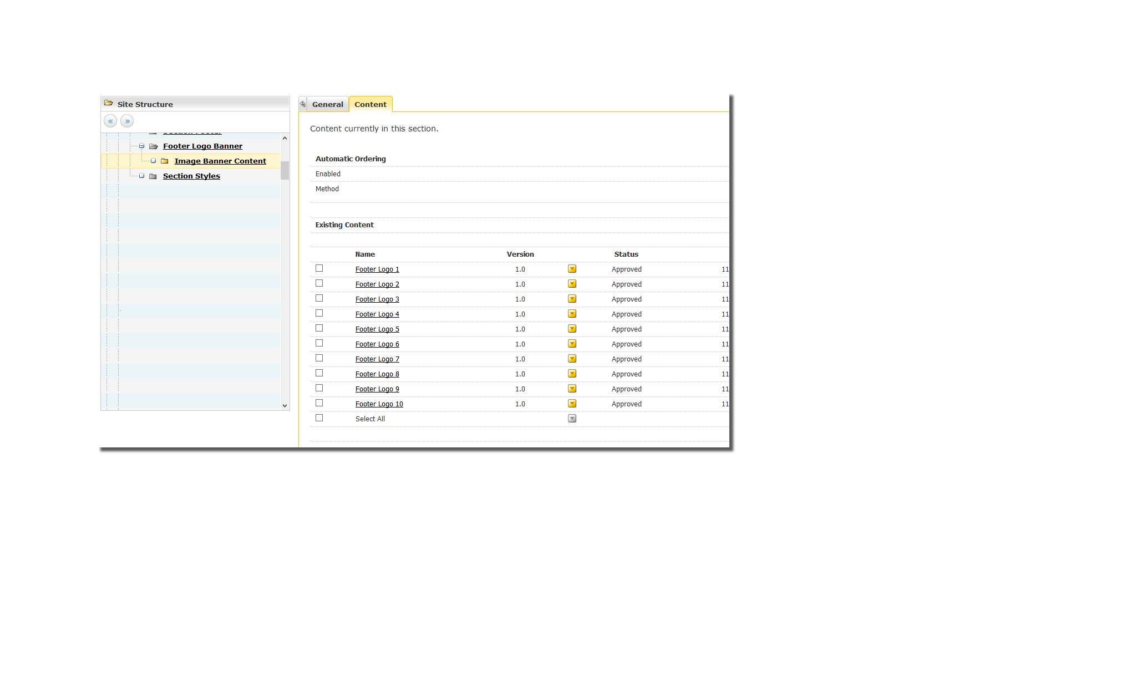Click the expand-all double right arrow icon
The height and width of the screenshot is (693, 1137).
tap(127, 121)
